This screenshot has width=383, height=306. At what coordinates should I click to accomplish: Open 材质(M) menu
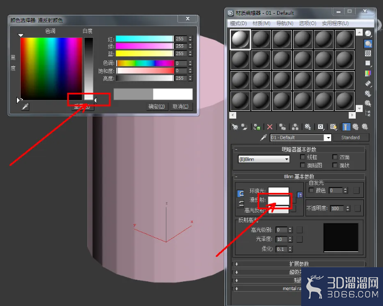[x=261, y=23]
